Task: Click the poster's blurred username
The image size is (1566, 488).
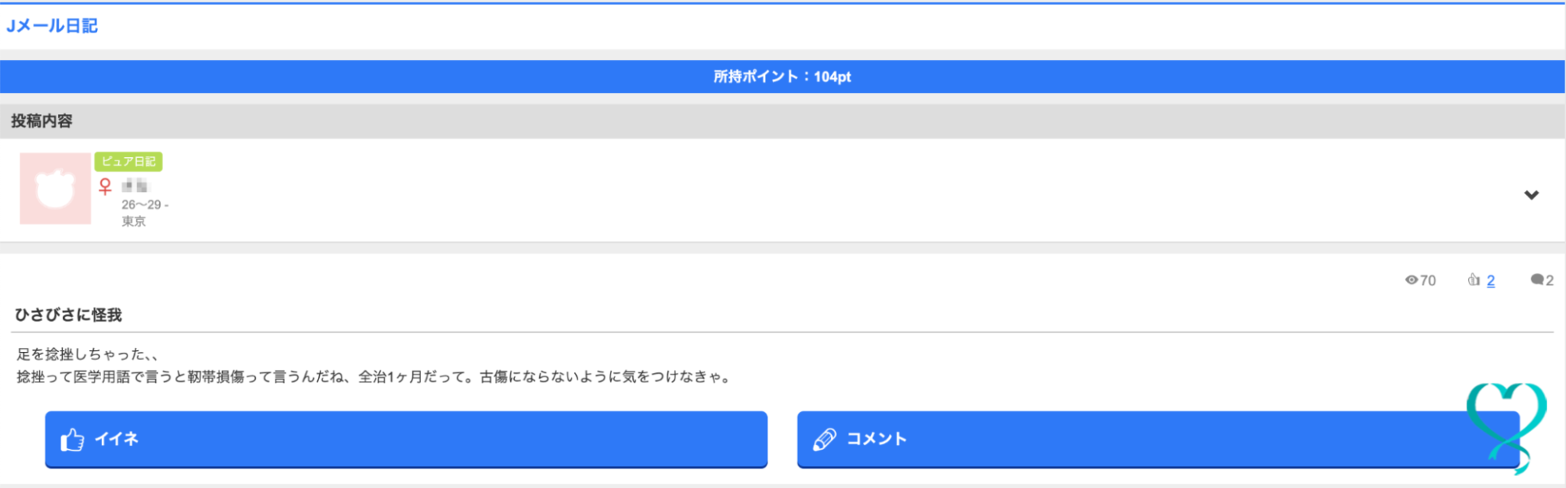Action: click(x=137, y=186)
